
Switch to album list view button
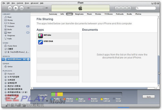[121, 8]
